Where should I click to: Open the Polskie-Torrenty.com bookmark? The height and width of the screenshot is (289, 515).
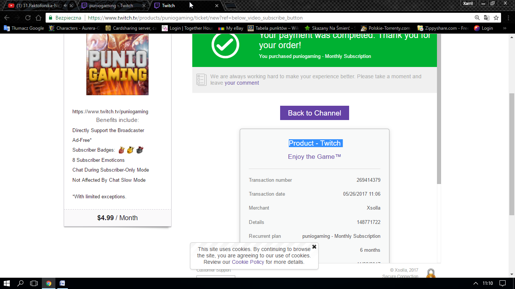pos(386,28)
